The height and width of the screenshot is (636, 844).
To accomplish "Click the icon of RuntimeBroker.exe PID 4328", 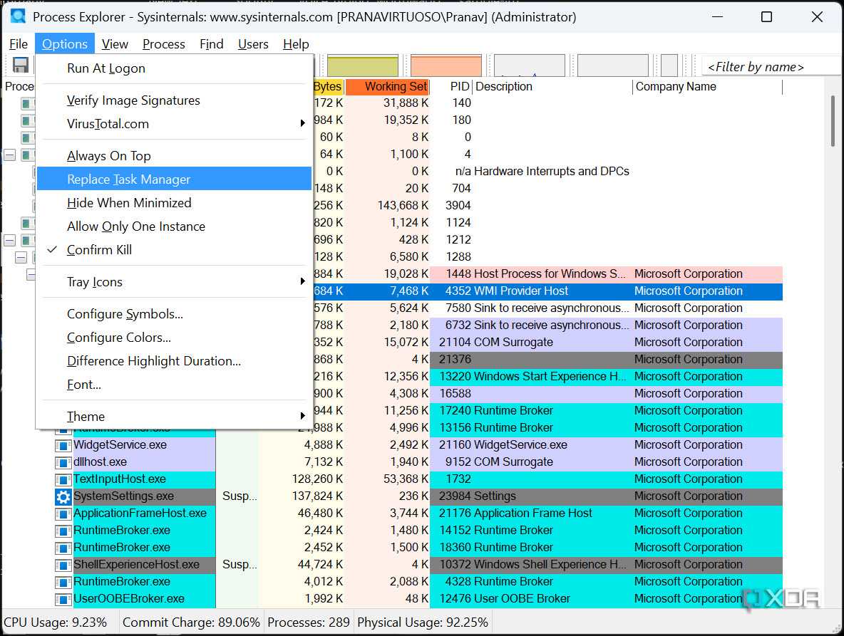I will 63,582.
